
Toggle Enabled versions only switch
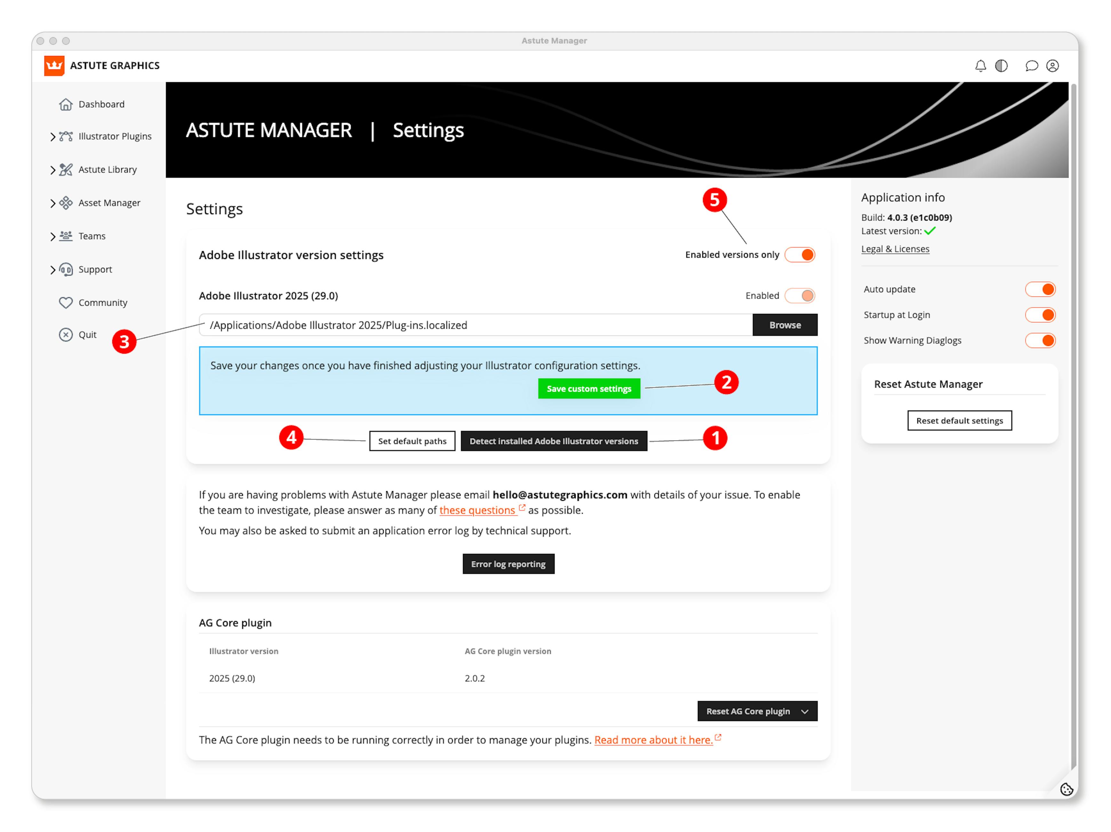coord(800,255)
